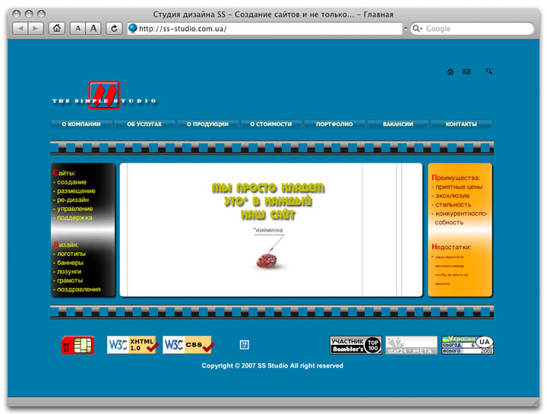Click the envelope mail icon
Image resolution: width=547 pixels, height=414 pixels.
(466, 72)
